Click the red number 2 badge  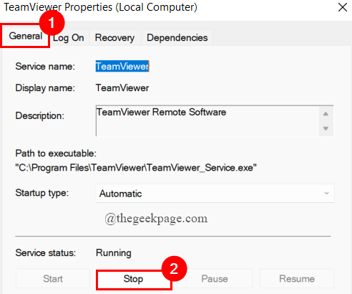174,269
